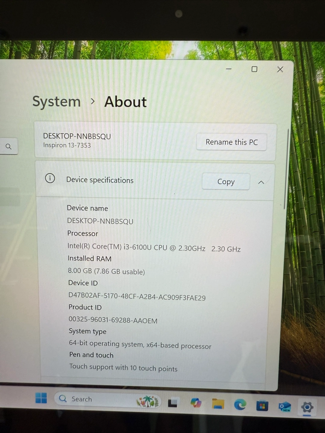The height and width of the screenshot is (433, 325).
Task: Launch Microsoft Edge from the taskbar
Action: click(240, 405)
